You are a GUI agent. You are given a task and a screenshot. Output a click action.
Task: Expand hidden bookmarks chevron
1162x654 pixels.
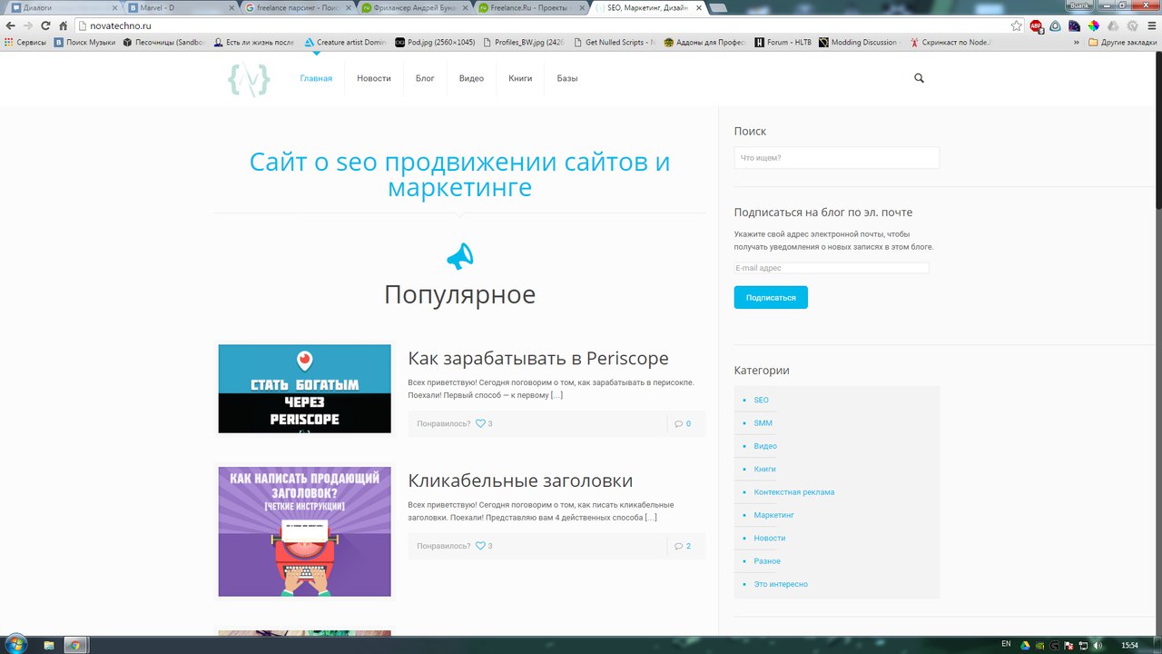click(1077, 42)
